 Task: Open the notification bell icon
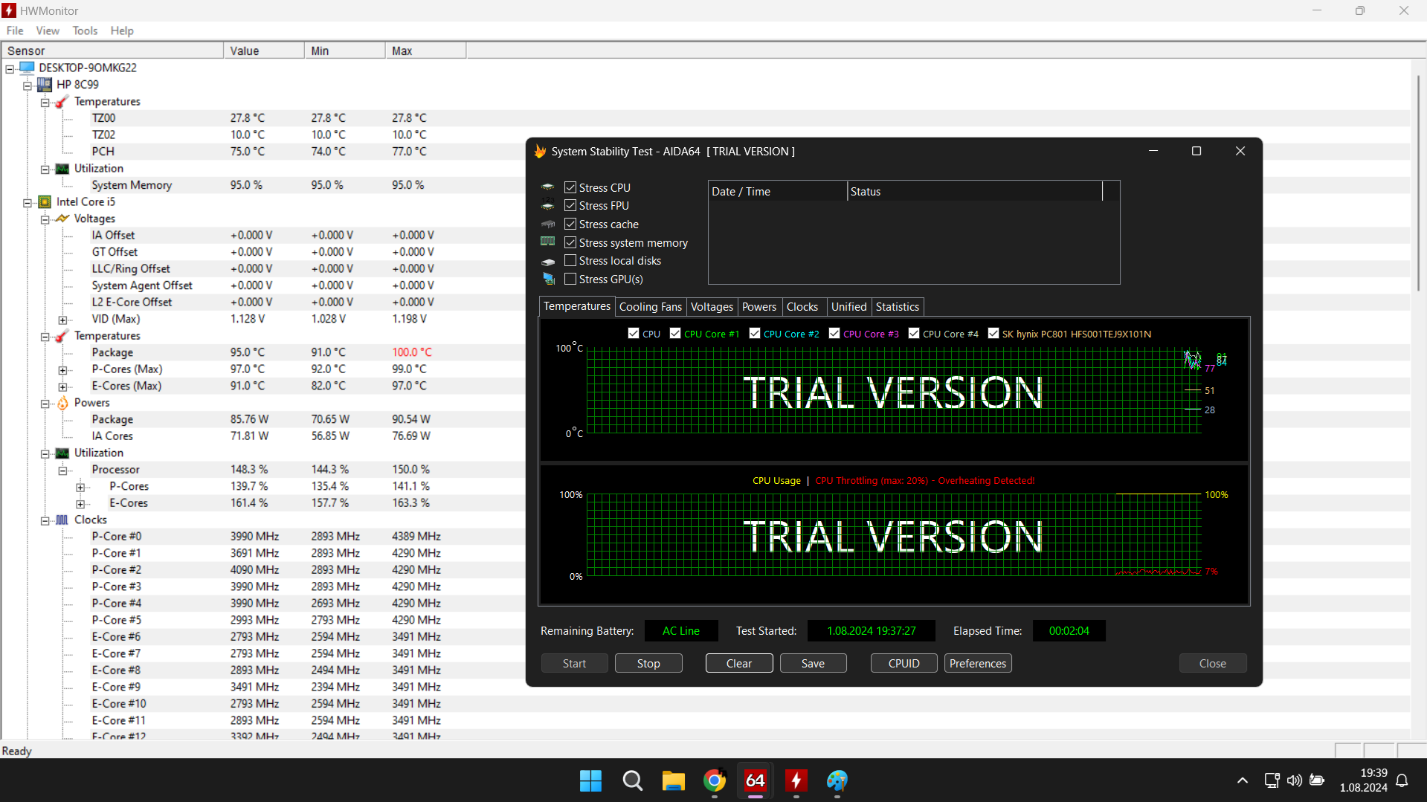coord(1402,780)
